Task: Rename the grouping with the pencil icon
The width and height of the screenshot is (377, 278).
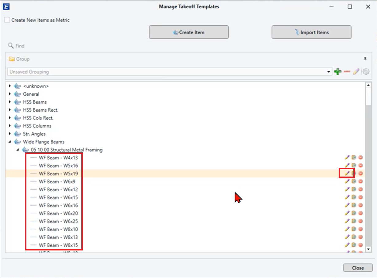Action: [x=356, y=71]
